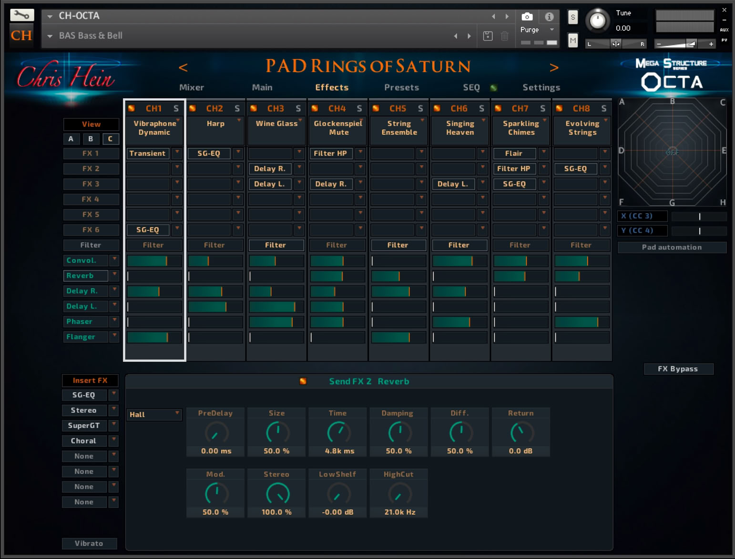Open the Effects tab
735x559 pixels.
pos(332,87)
